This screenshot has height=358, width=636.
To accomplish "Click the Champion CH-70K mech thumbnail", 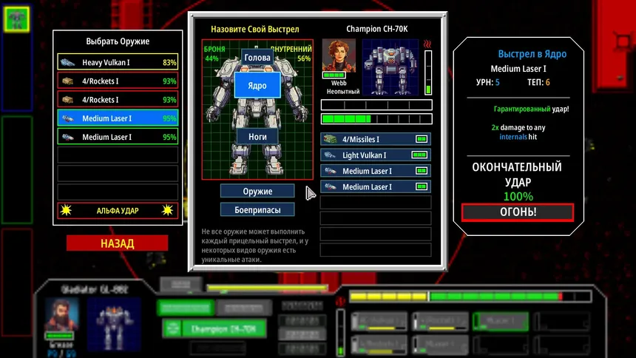I will (x=390, y=67).
